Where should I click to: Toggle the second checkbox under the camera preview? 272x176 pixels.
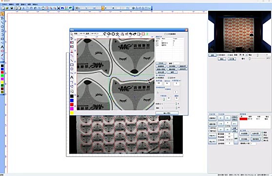(x=229, y=55)
